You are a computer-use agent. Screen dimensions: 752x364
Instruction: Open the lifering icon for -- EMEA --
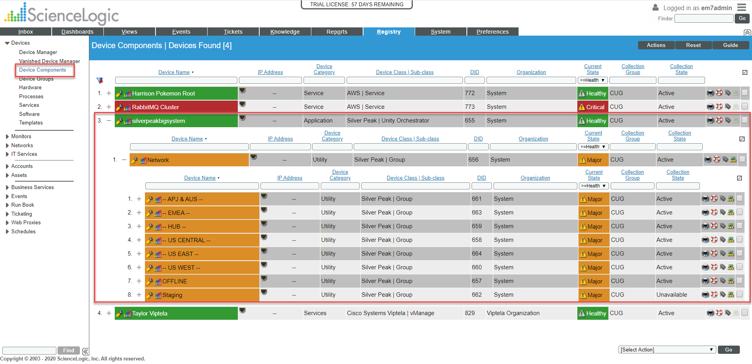tap(714, 213)
